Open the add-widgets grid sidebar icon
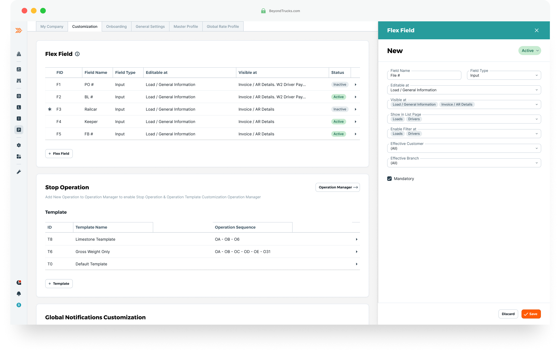This screenshot has height=353, width=560. click(x=19, y=156)
